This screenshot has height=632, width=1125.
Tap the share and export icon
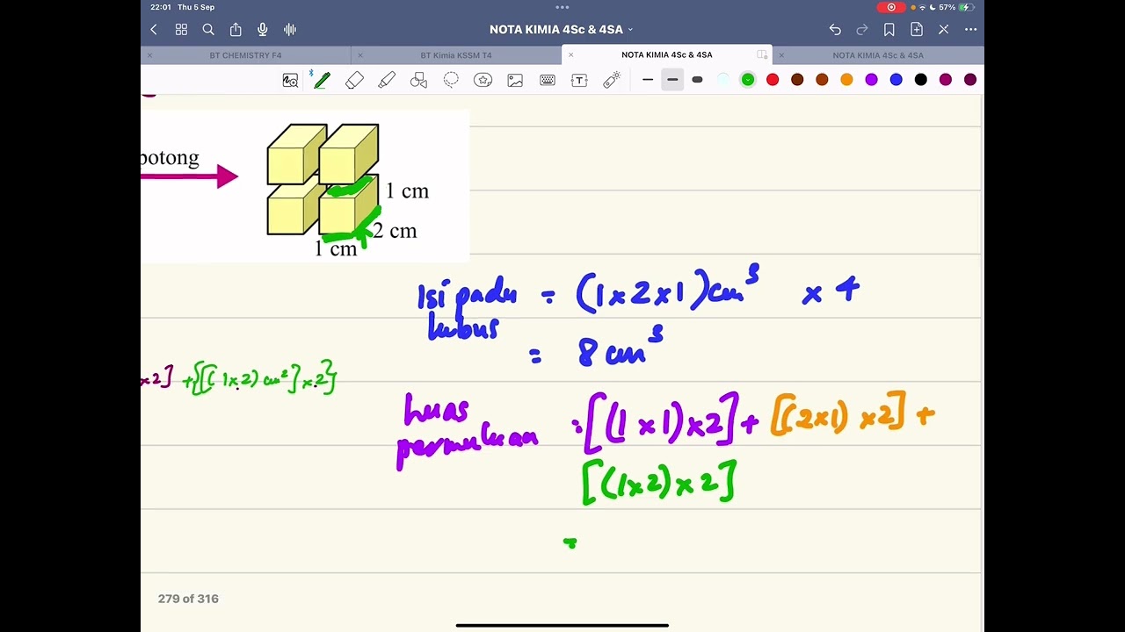click(236, 30)
